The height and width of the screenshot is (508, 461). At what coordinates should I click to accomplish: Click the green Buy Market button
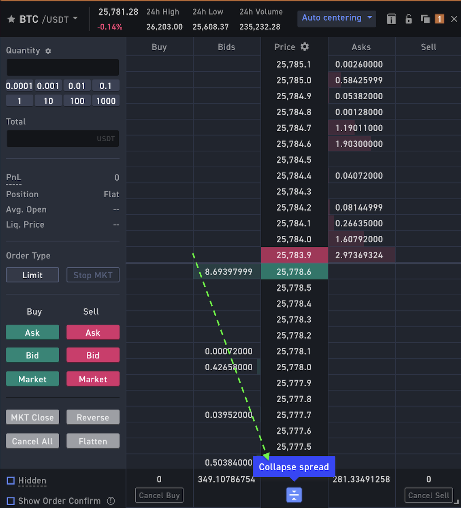tap(32, 379)
